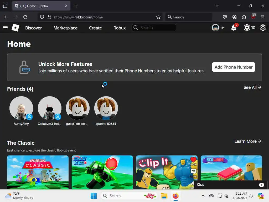Viewport: 269px width, 202px height.
Task: Click the Windows taskbar search box
Action: pyautogui.click(x=129, y=196)
